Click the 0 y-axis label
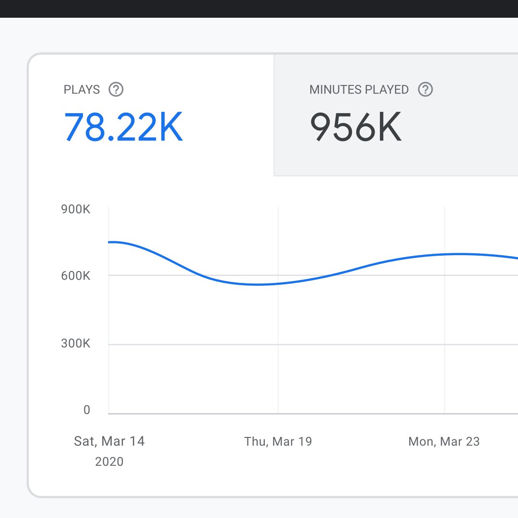The image size is (518, 518). (86, 410)
